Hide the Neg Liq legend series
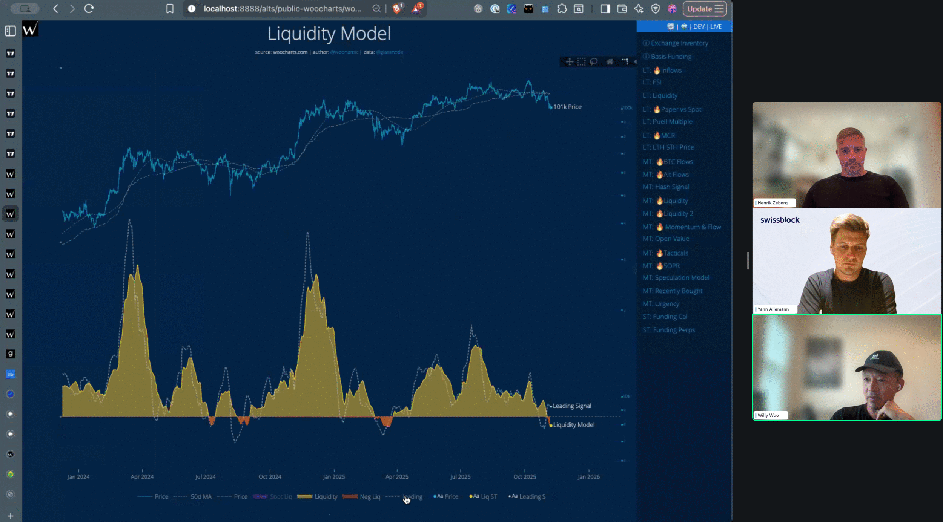 (x=370, y=497)
